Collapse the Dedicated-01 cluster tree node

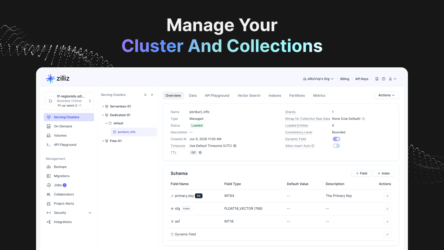(x=103, y=115)
